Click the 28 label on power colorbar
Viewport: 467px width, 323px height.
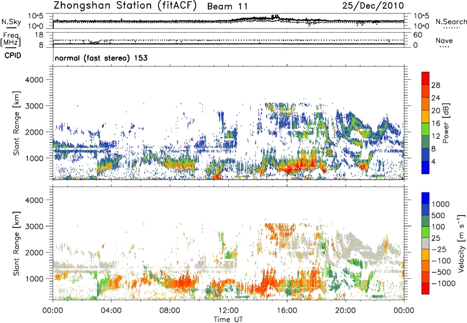435,85
